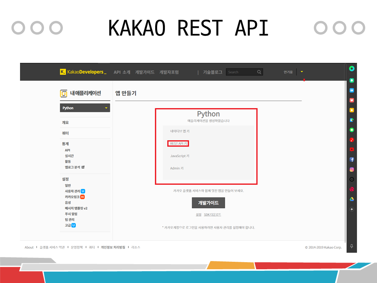Click the 안기용 user name
Viewport: 377px width, 283px height.
pyautogui.click(x=288, y=72)
